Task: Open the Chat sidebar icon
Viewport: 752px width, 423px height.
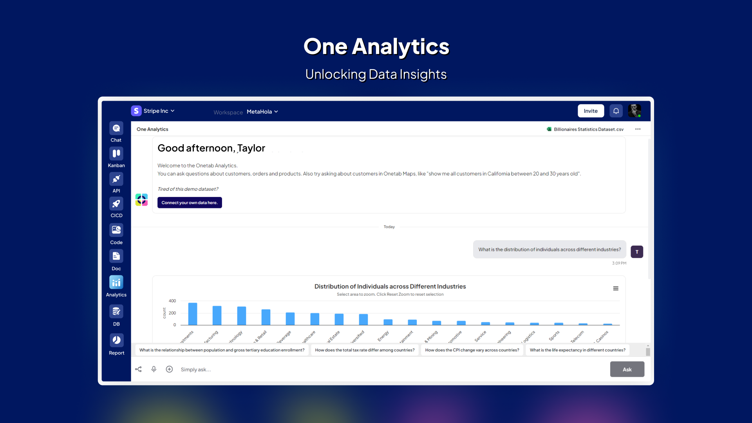Action: pyautogui.click(x=116, y=128)
